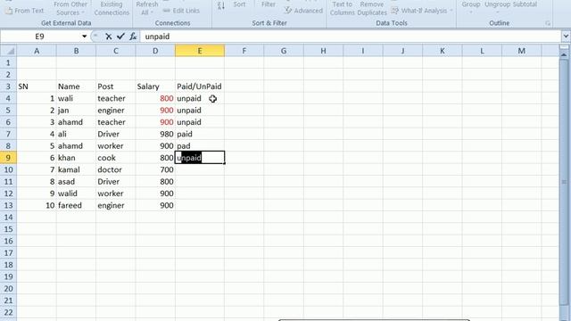This screenshot has width=571, height=321.
Task: Click the Name Box showing E9
Action: [x=39, y=37]
